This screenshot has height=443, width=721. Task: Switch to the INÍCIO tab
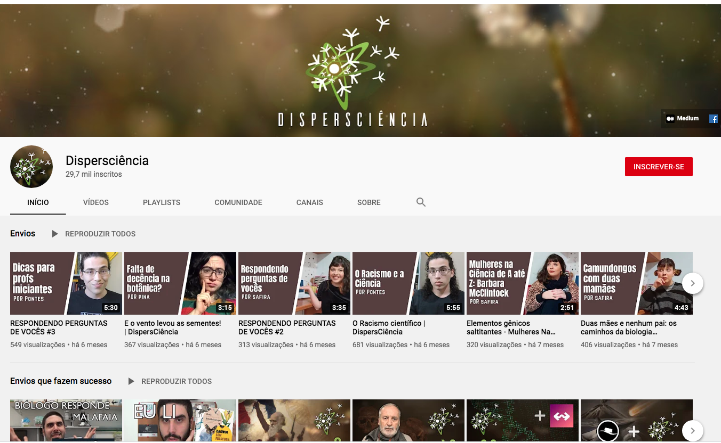(x=38, y=202)
